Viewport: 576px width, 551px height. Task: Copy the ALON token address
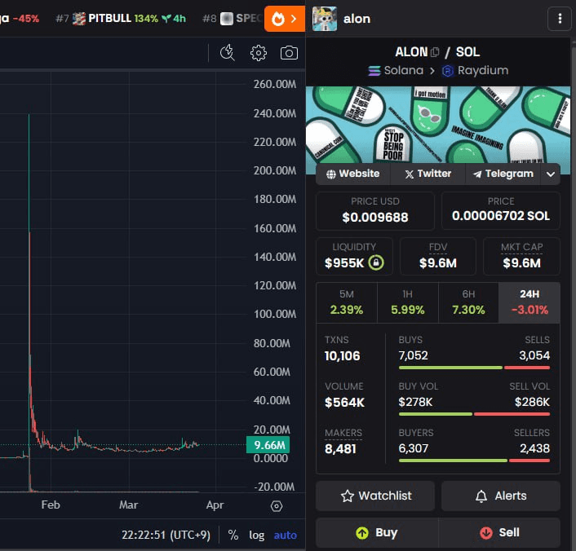pyautogui.click(x=435, y=52)
